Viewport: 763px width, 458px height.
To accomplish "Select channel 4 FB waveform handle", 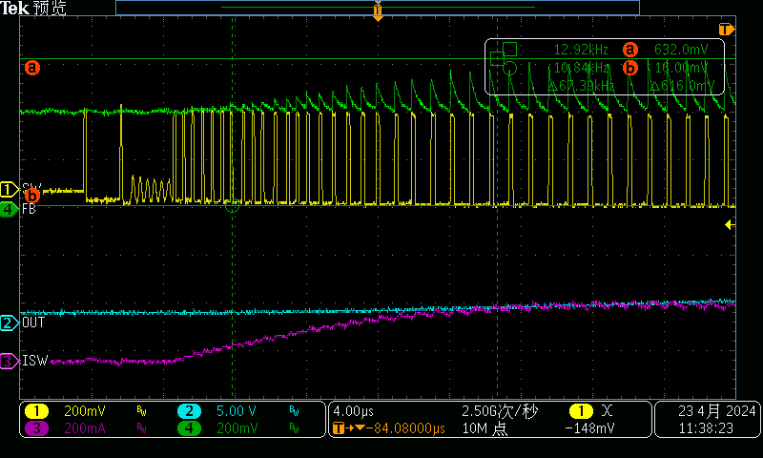I will (x=9, y=209).
